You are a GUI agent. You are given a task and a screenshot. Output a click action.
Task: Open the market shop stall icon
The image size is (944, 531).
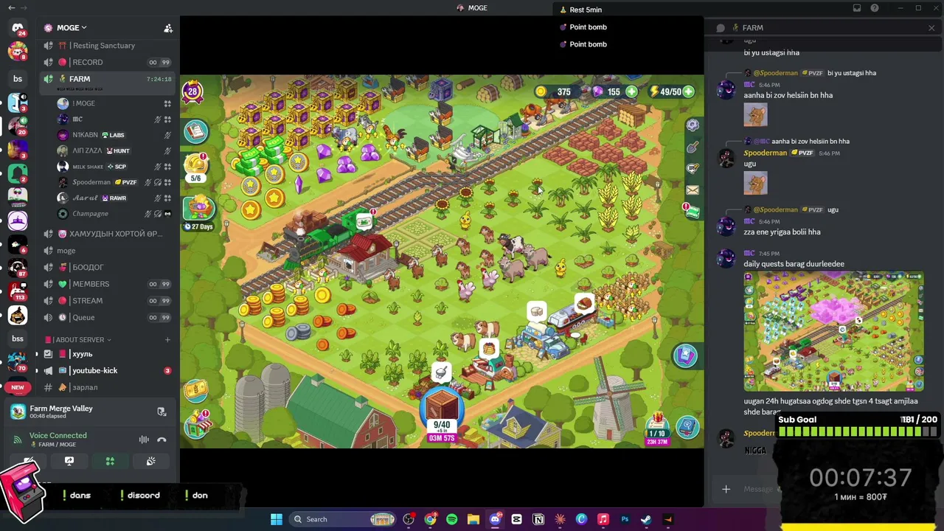pyautogui.click(x=197, y=426)
